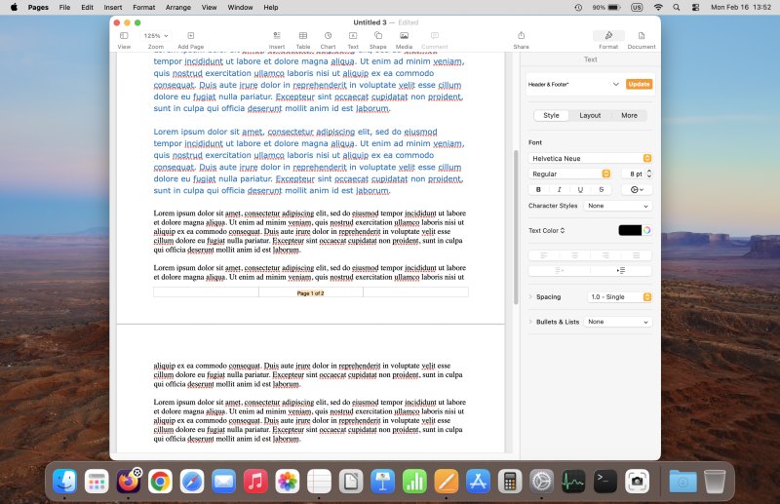Toggle bold formatting in the Font section
The height and width of the screenshot is (504, 780).
click(x=538, y=189)
